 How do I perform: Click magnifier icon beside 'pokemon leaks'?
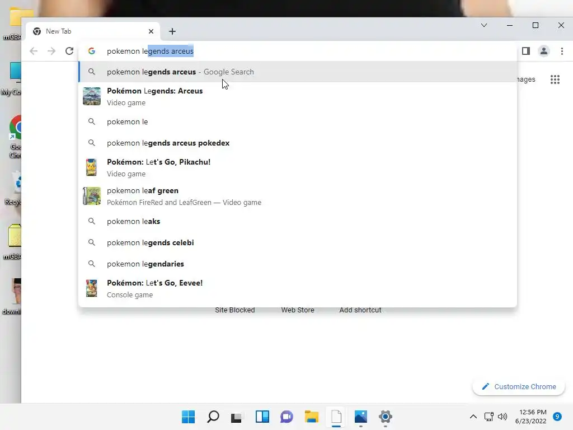click(92, 221)
